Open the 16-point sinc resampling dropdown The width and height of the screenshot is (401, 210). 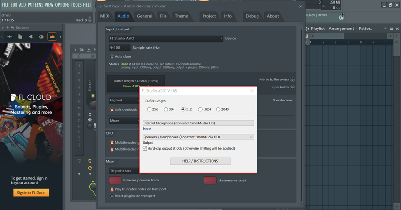tap(125, 170)
